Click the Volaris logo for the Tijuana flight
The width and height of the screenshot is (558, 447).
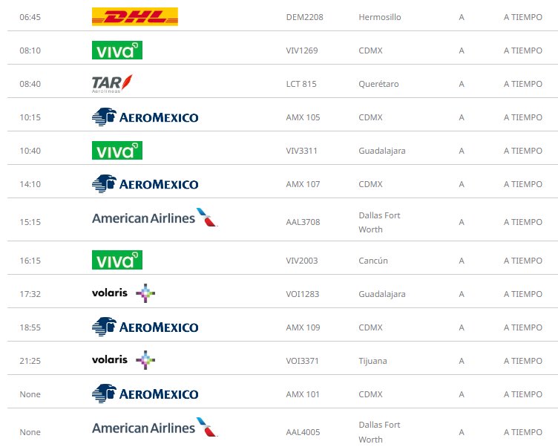point(123,360)
